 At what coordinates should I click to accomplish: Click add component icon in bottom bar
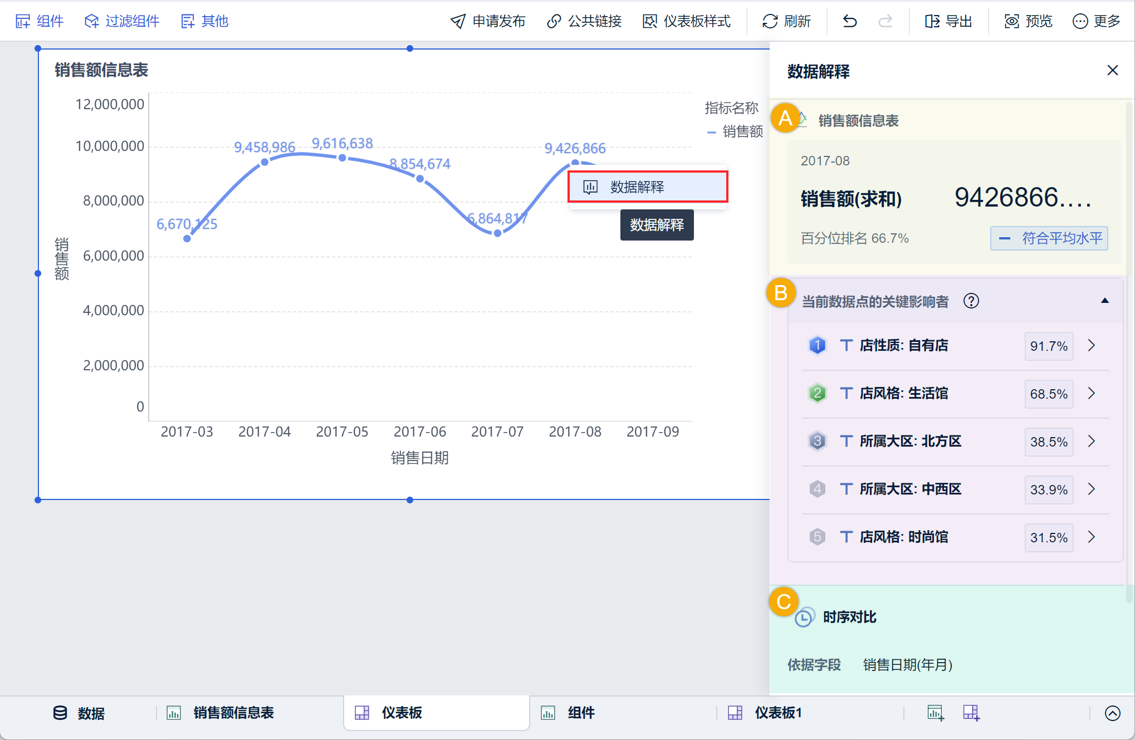[x=935, y=713]
